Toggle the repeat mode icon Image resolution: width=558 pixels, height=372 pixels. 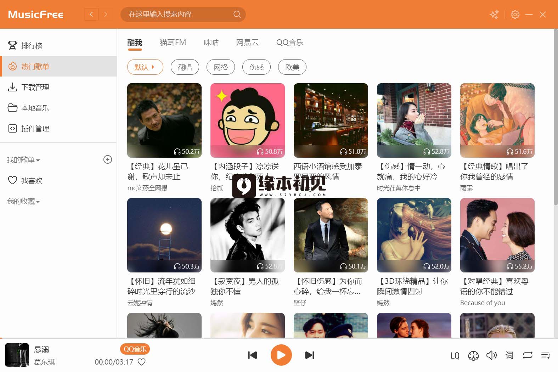[x=528, y=355]
